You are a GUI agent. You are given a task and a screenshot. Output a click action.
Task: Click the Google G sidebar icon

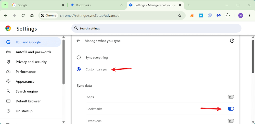(8, 42)
